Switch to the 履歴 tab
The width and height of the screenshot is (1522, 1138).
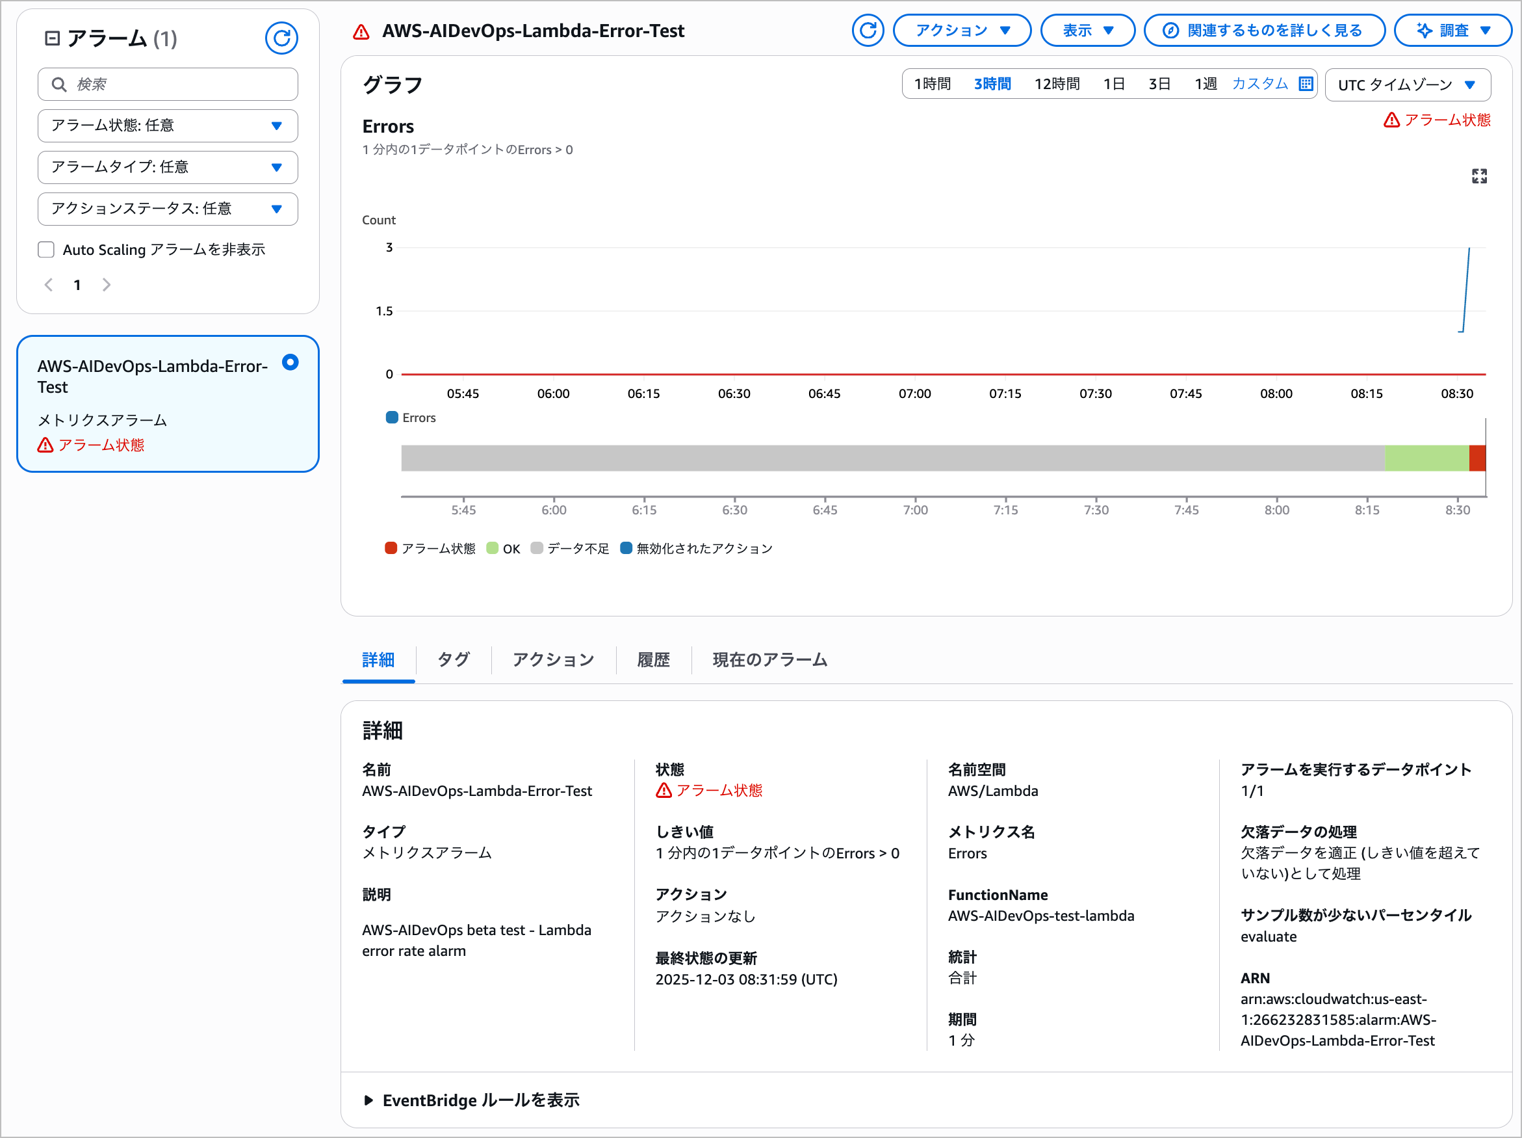[653, 659]
